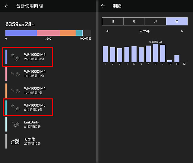Switch period to 週 (week) tab
The height and width of the screenshot is (163, 193).
[134, 21]
